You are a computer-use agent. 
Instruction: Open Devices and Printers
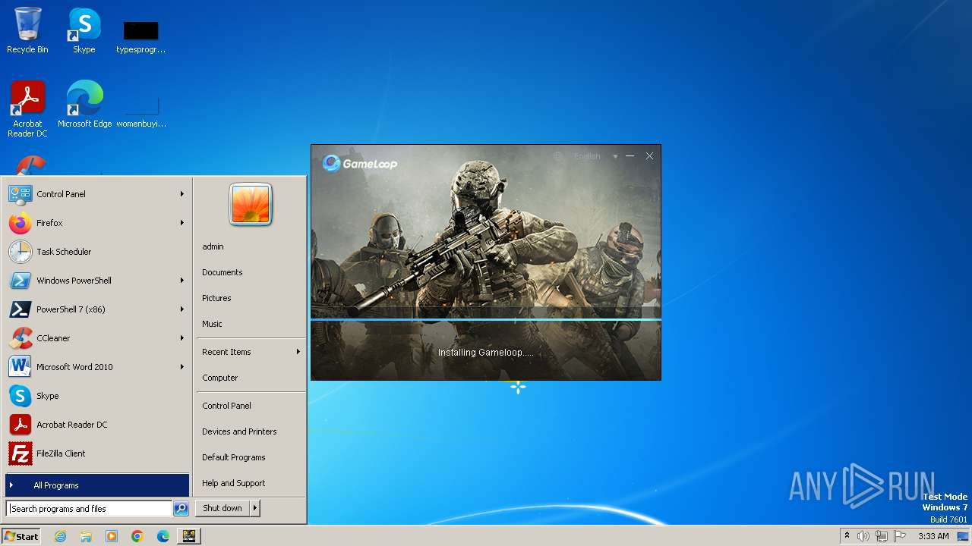[x=251, y=431]
